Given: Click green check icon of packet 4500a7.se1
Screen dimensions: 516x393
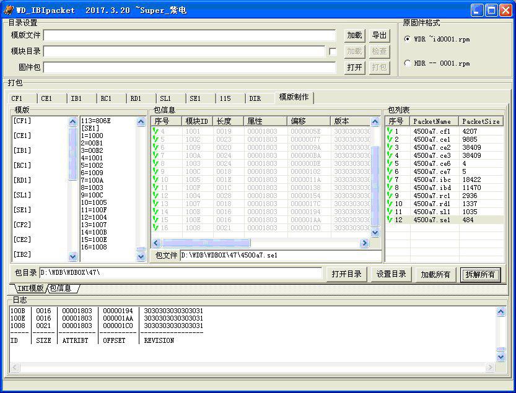Looking at the screenshot, I should click(390, 220).
